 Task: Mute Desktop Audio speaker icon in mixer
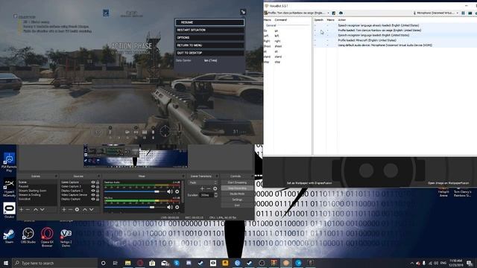click(170, 192)
